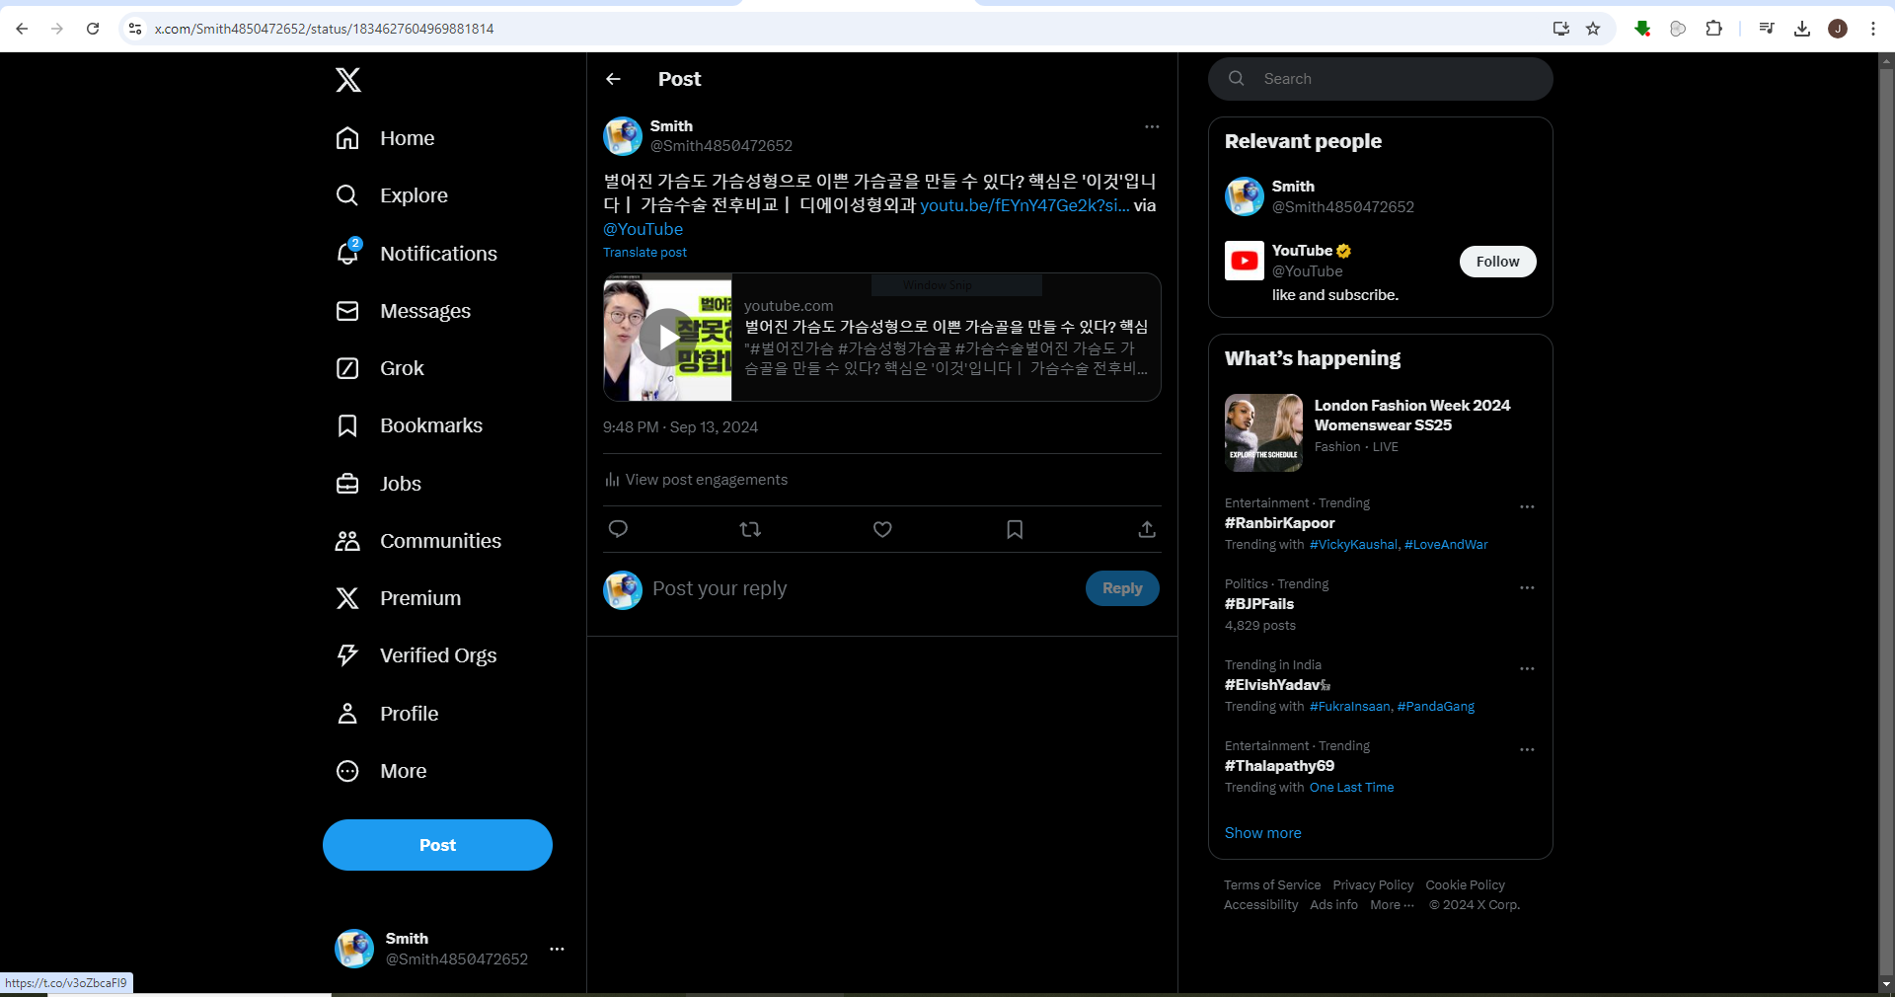Bookmark the post with bookmark icon
Viewport: 1895px width, 997px height.
(1015, 529)
